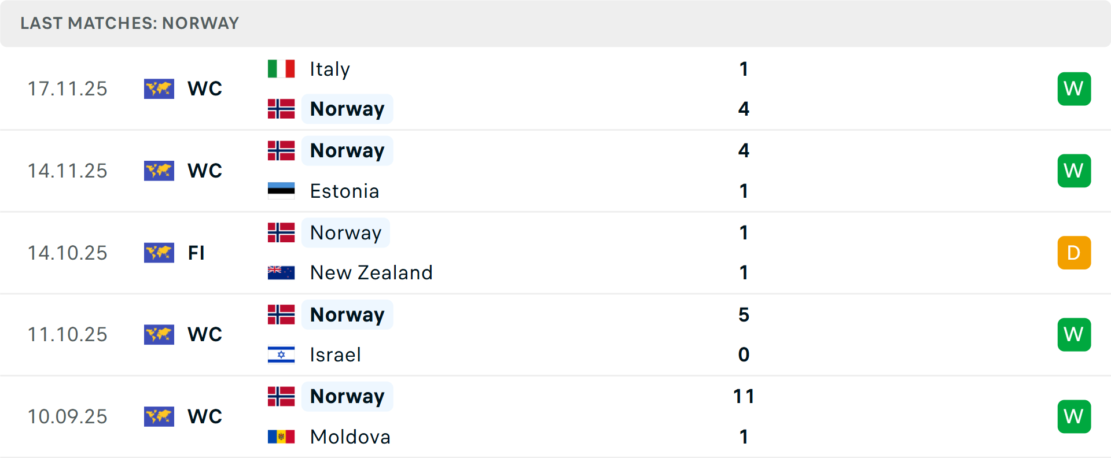Click the 11 score for Norway
Image resolution: width=1111 pixels, height=458 pixels.
pos(744,396)
